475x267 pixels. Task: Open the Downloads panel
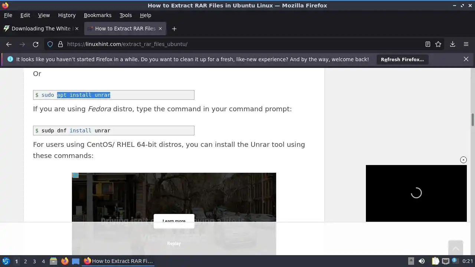(x=452, y=44)
